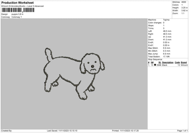Select the Description column header
189x133 pixels.
168,62
